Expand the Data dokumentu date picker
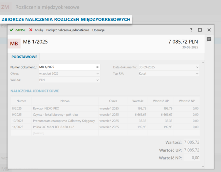This screenshot has width=221, height=172. pyautogui.click(x=197, y=67)
